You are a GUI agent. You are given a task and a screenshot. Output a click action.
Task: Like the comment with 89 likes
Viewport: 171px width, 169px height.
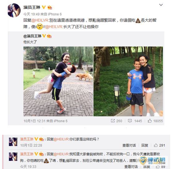point(158,167)
